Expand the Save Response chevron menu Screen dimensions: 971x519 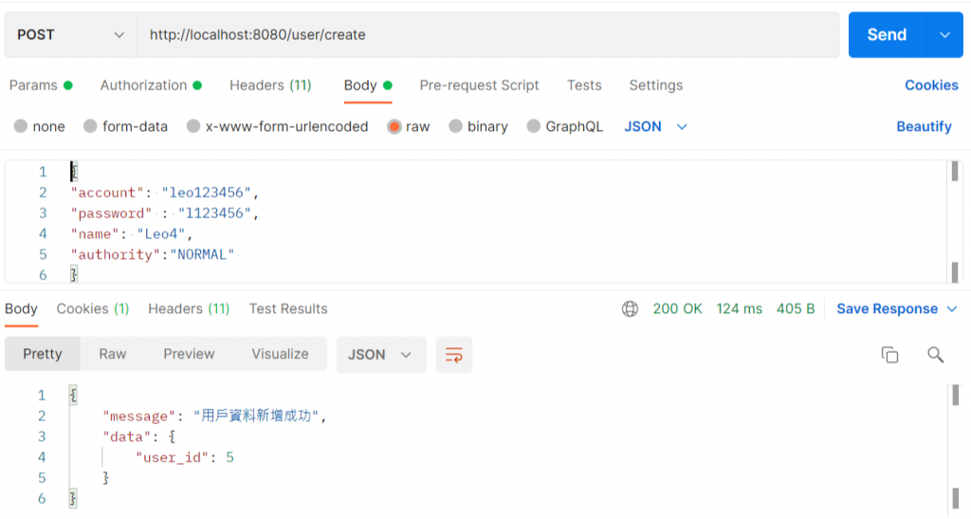952,309
